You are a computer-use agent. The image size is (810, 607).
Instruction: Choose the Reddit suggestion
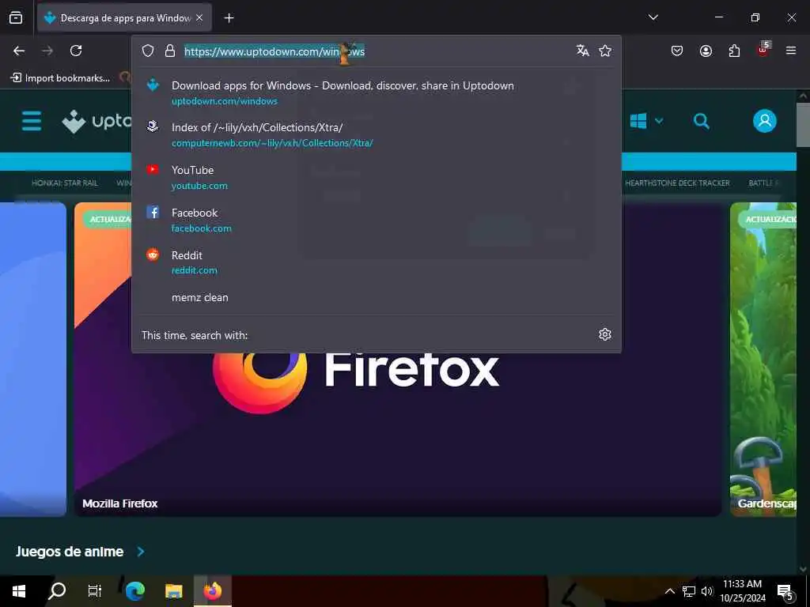376,262
